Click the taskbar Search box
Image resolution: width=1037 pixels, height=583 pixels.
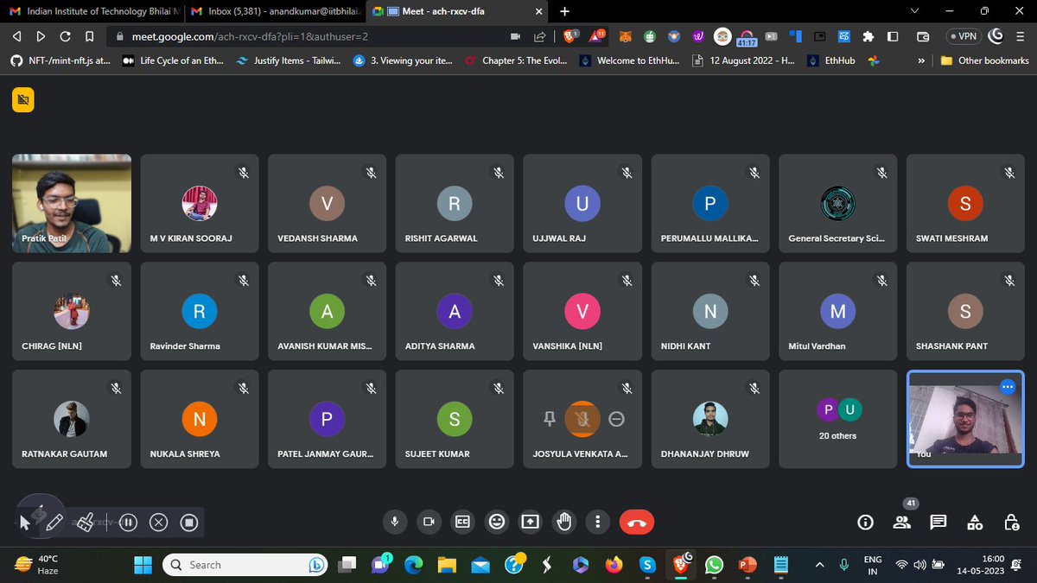coord(245,565)
